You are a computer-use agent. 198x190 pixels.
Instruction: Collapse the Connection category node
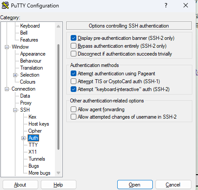(x=7, y=89)
